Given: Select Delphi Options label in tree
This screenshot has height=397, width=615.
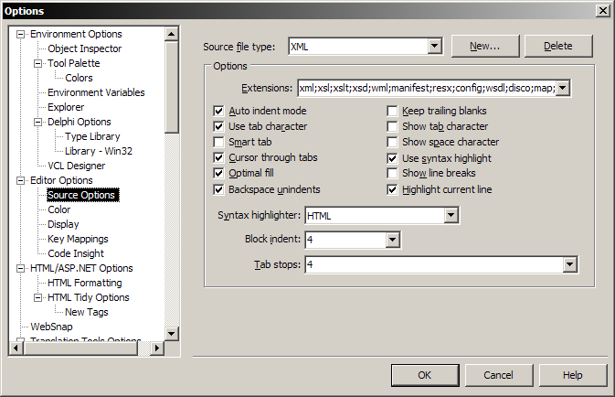Looking at the screenshot, I should 80,122.
